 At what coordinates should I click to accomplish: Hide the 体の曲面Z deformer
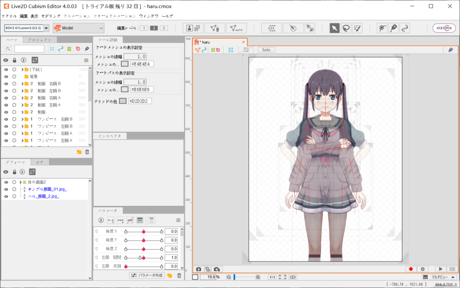6,182
